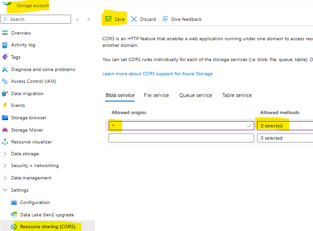The image size is (313, 231).
Task: Click the Data Lake Gen2 upgrade icon
Action: click(14, 214)
